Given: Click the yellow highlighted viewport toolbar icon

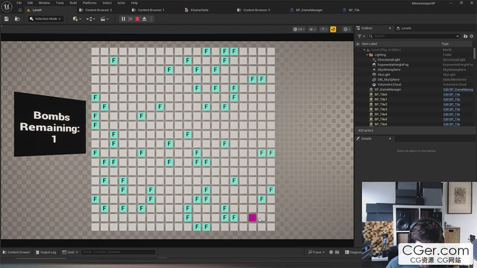Looking at the screenshot, I should [333, 29].
